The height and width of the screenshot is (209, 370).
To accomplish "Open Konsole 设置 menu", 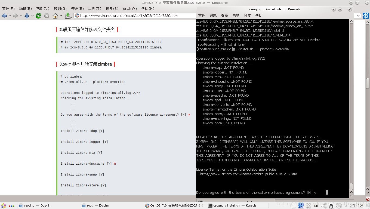I will 247,16.
